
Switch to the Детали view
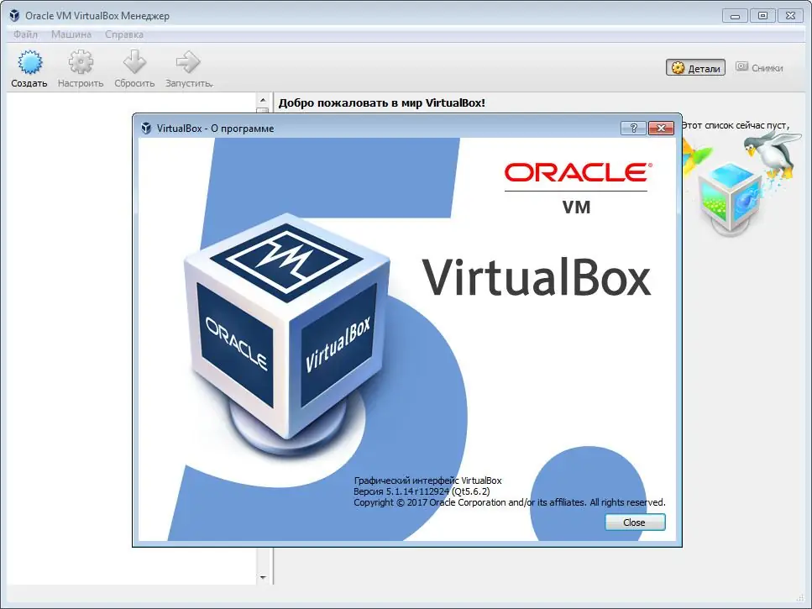click(x=695, y=68)
